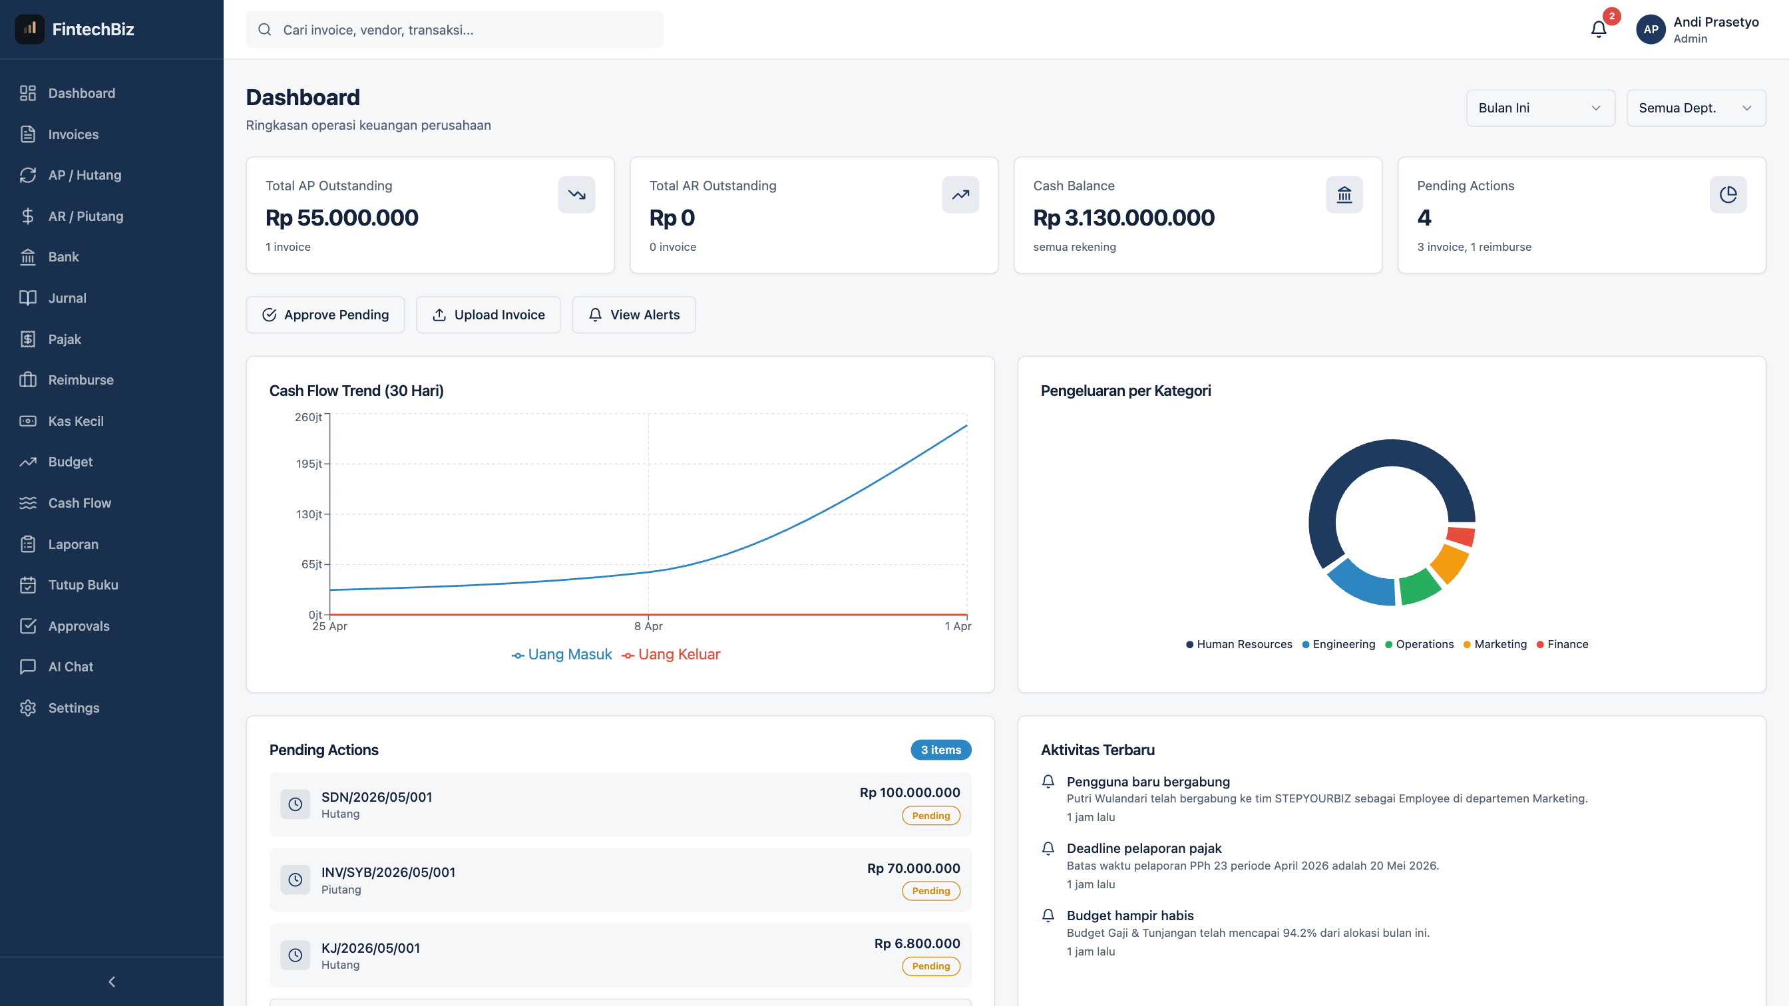Click the Approve Pending button
This screenshot has height=1006, width=1789.
click(x=325, y=315)
